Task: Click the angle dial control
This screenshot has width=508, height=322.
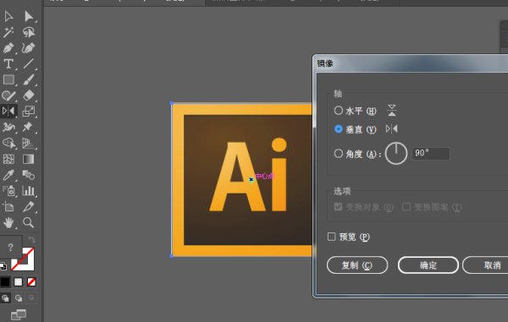Action: (x=396, y=153)
